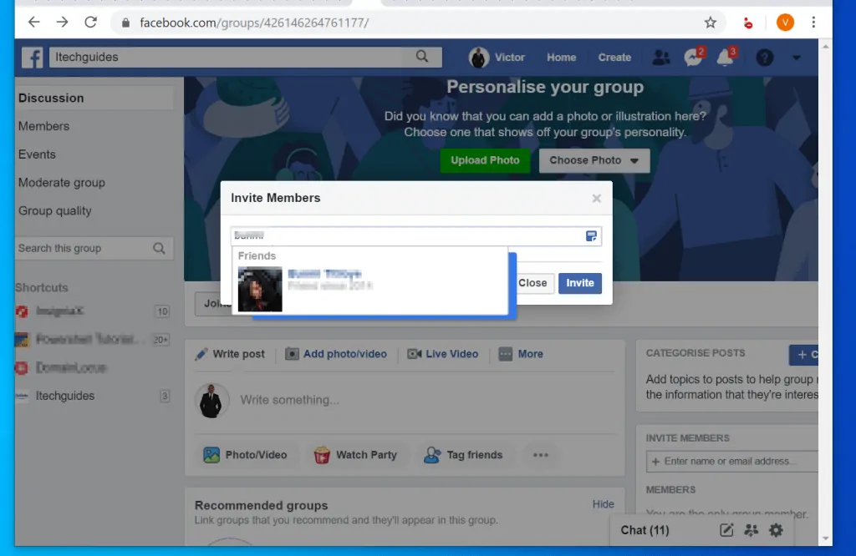Click the Help question mark icon

click(x=763, y=57)
